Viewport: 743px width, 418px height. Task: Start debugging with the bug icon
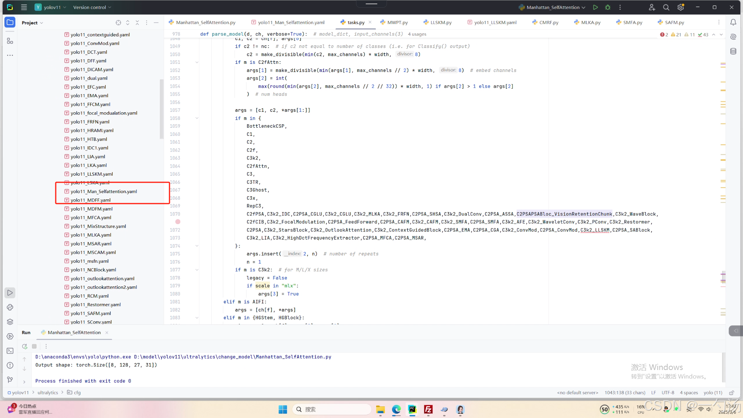click(608, 7)
